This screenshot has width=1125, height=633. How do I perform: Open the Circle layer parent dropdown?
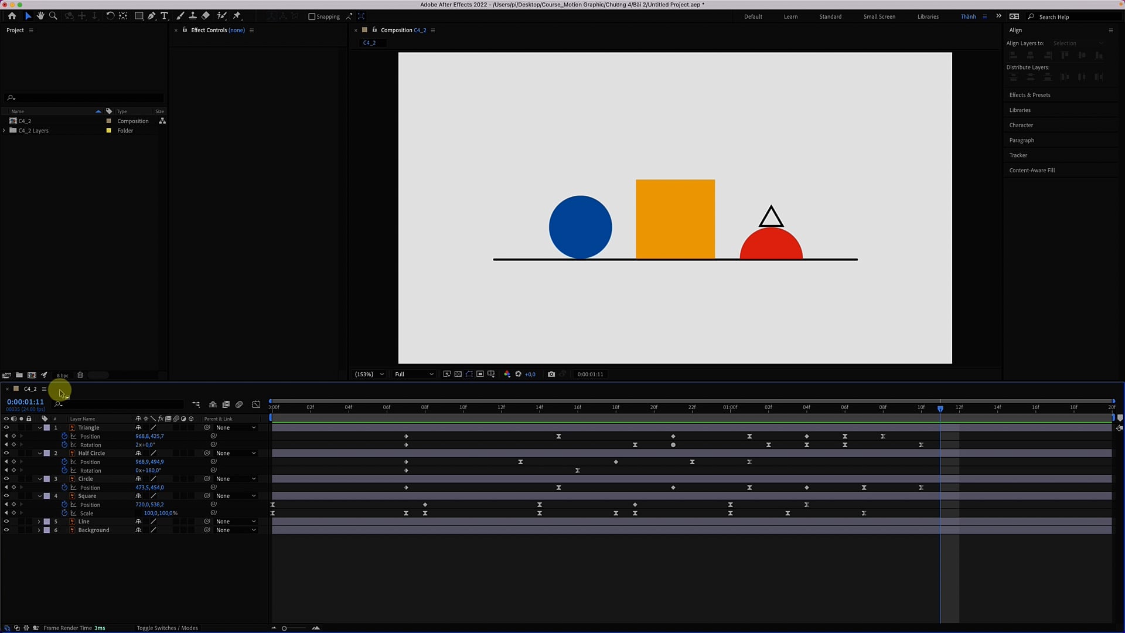click(236, 479)
